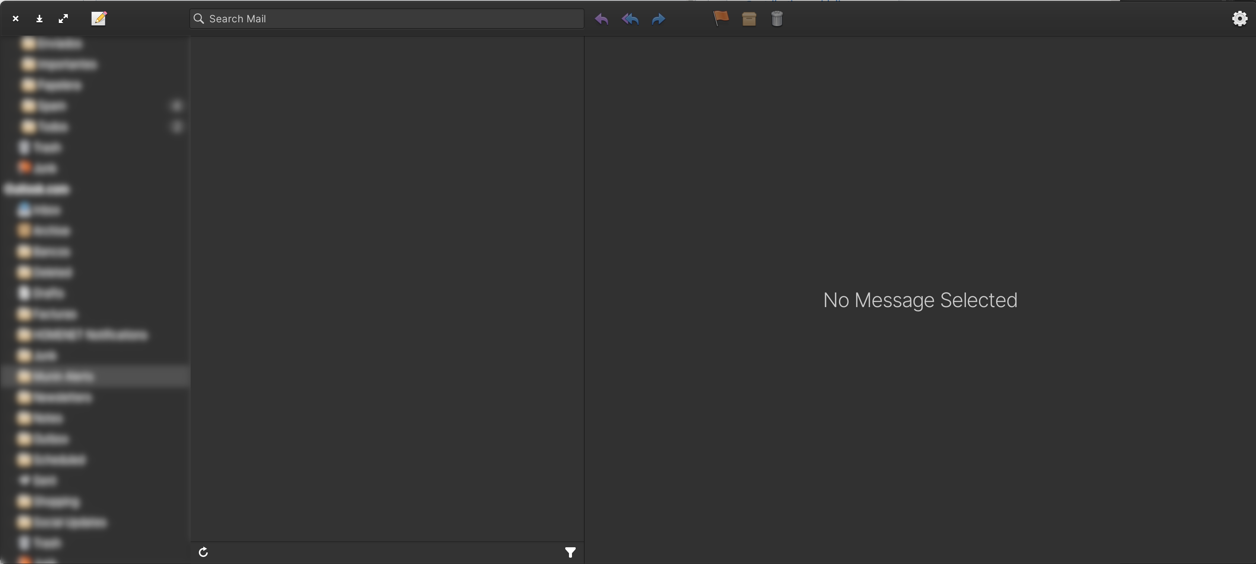Reply all with the double-arrow icon

(629, 19)
